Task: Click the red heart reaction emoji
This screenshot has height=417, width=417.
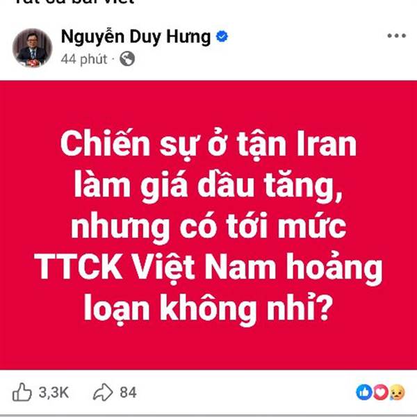Action: point(381,392)
